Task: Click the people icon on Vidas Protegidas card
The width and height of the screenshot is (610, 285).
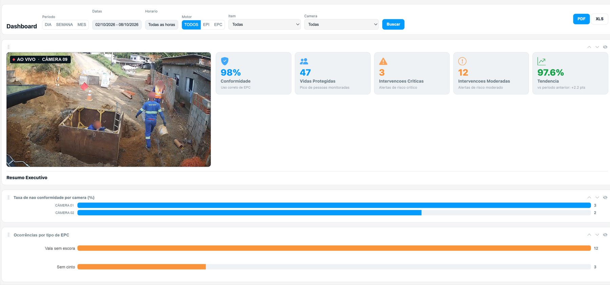Action: coord(304,61)
